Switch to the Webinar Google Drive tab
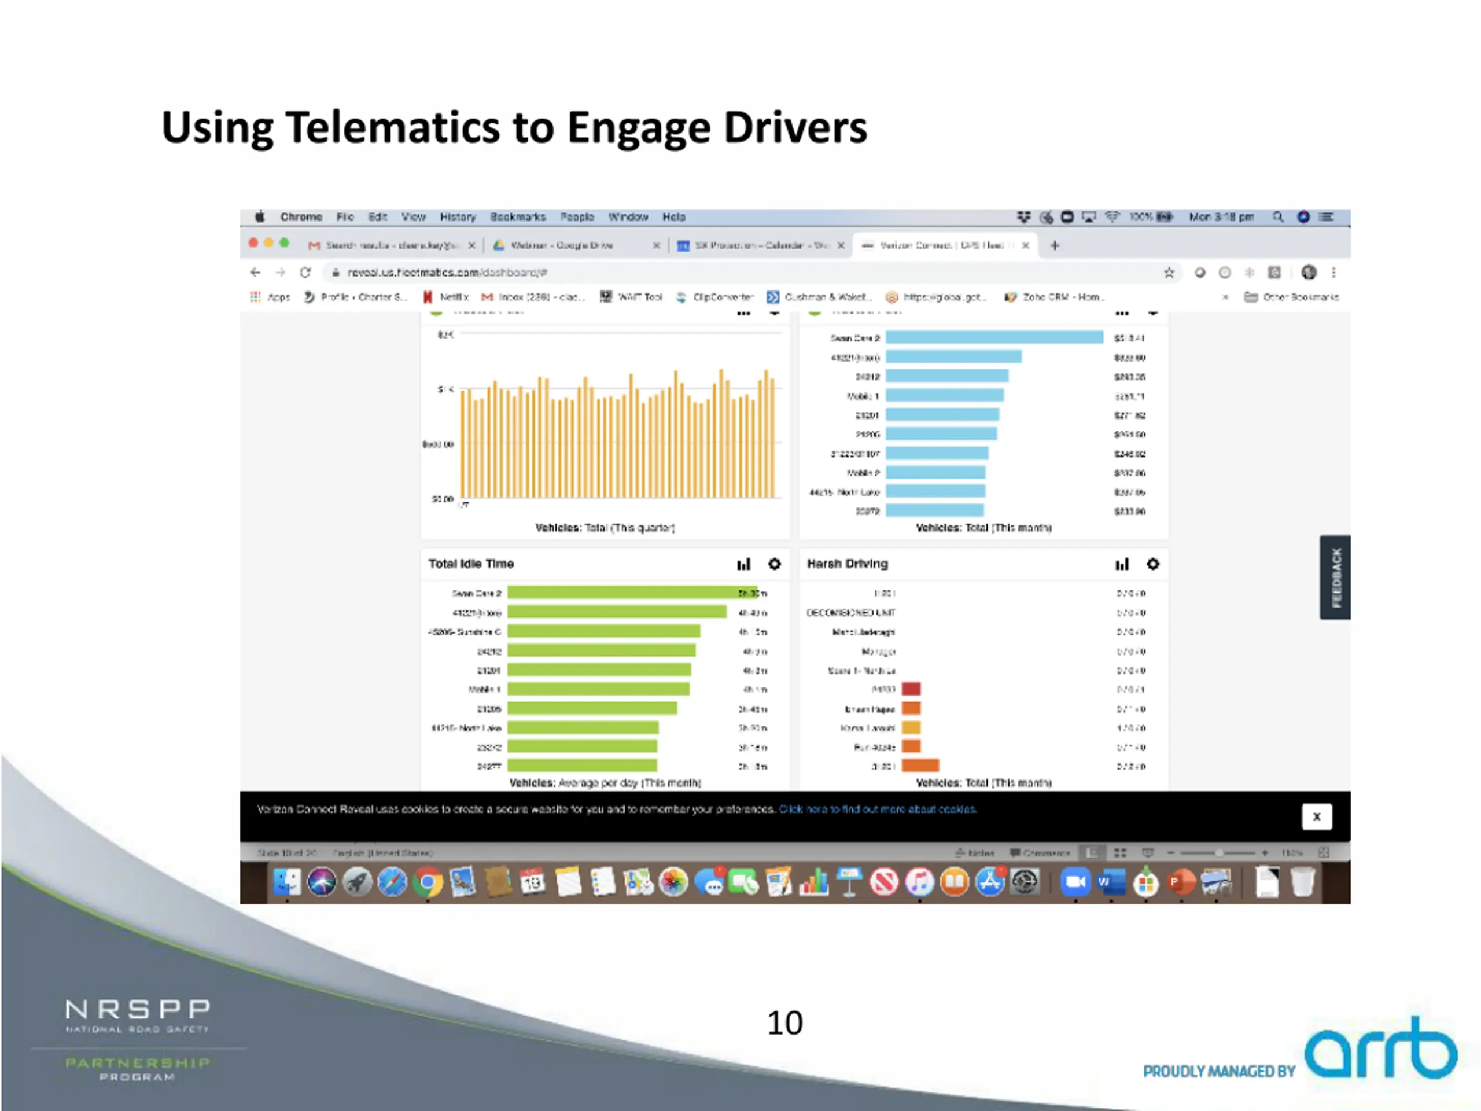 pos(562,245)
